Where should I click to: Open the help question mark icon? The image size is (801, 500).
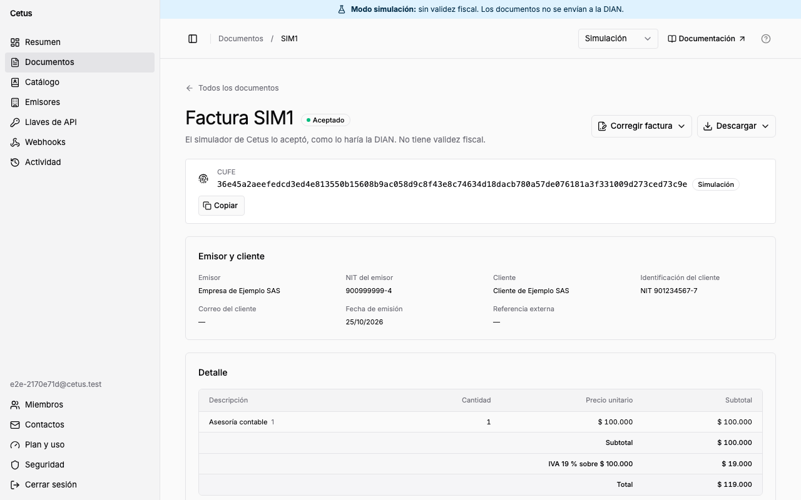(x=766, y=39)
